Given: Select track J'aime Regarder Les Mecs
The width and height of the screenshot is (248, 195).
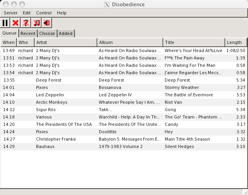Looking at the screenshot, I should click(x=193, y=73).
